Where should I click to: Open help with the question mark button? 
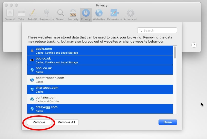coord(194,45)
